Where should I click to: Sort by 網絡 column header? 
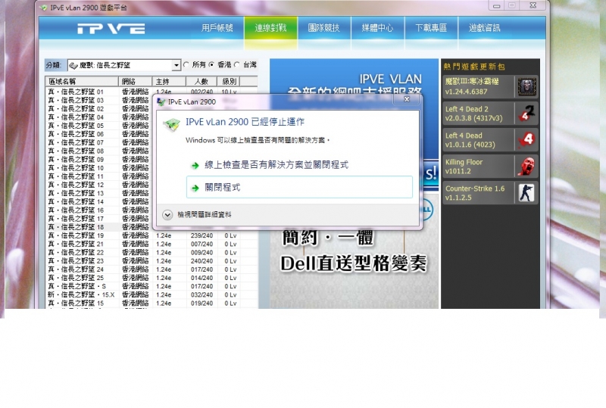[x=136, y=82]
